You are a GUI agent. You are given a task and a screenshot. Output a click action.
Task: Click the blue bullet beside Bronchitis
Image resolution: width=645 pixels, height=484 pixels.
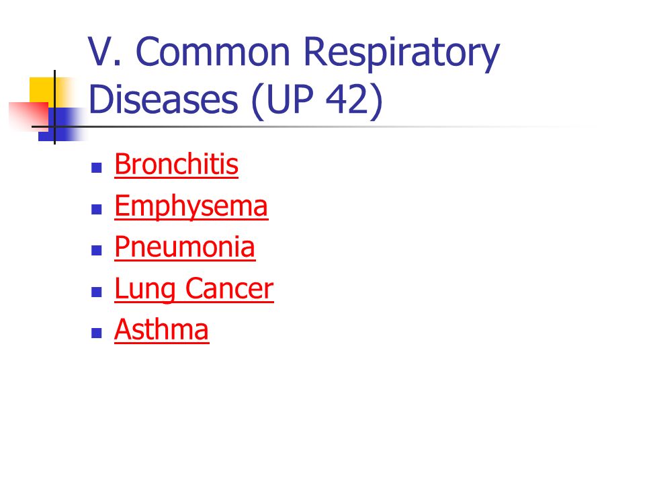pyautogui.click(x=97, y=168)
